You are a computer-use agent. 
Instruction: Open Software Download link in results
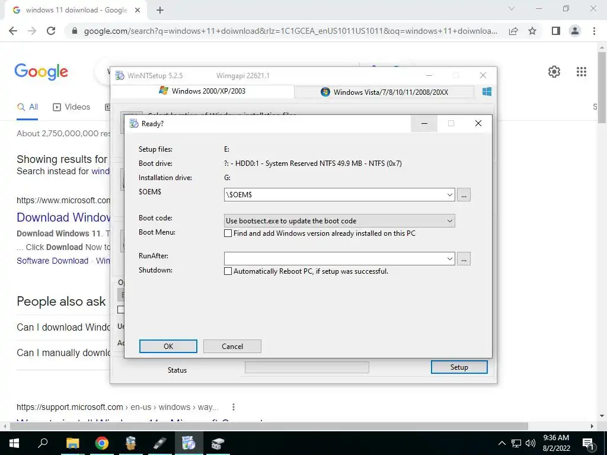(53, 261)
